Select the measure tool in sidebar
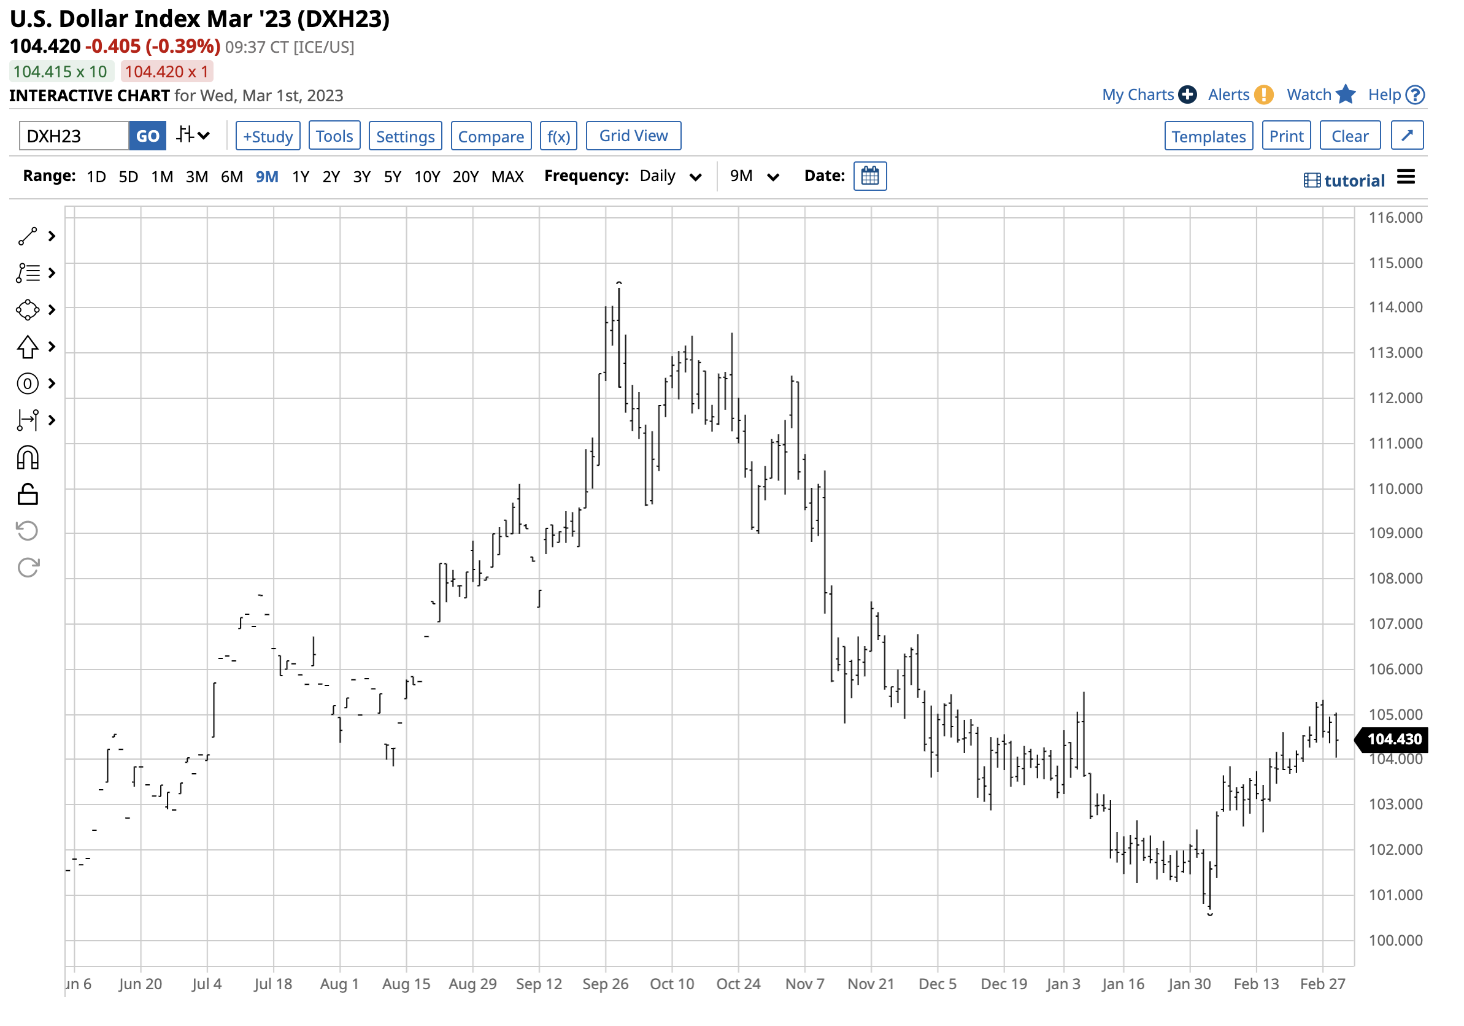Image resolution: width=1464 pixels, height=1026 pixels. pyautogui.click(x=28, y=421)
